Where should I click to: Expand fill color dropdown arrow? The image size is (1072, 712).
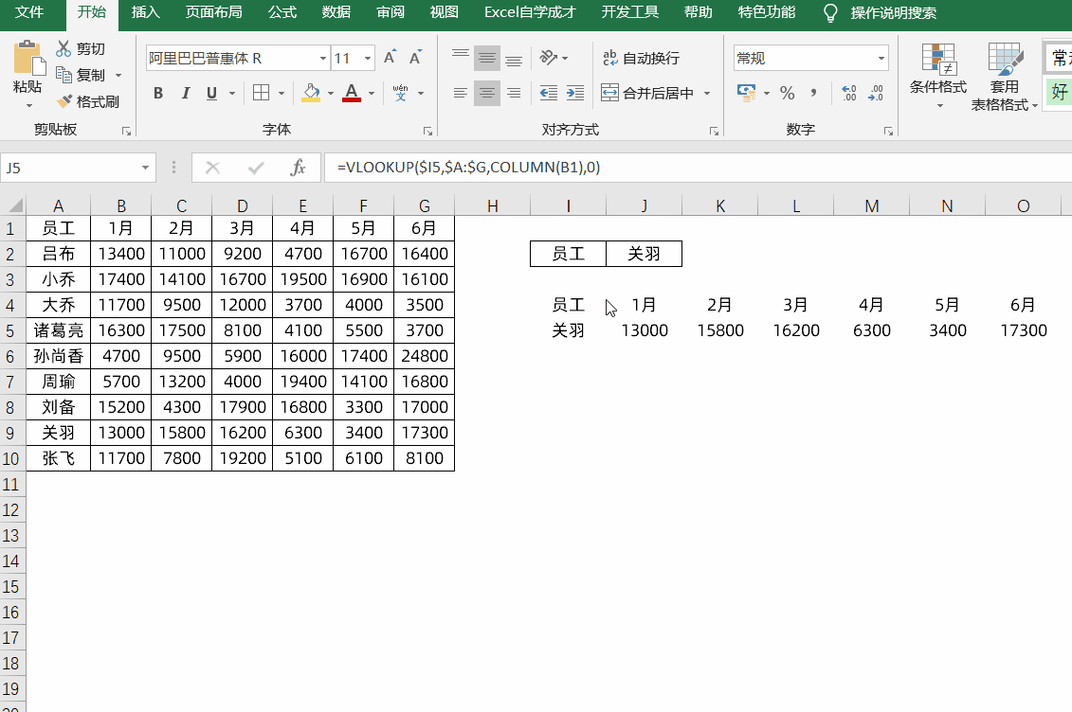[330, 93]
